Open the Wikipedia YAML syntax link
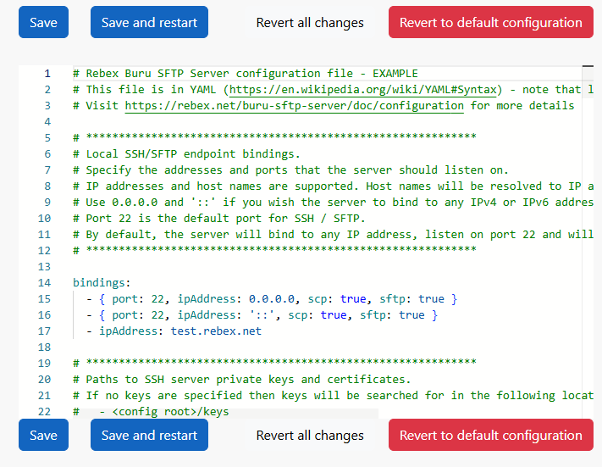Viewport: 602px width, 467px height. [x=363, y=90]
